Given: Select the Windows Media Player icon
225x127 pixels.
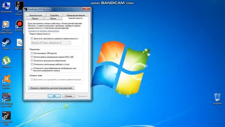Looking at the screenshot, I should [6, 27].
